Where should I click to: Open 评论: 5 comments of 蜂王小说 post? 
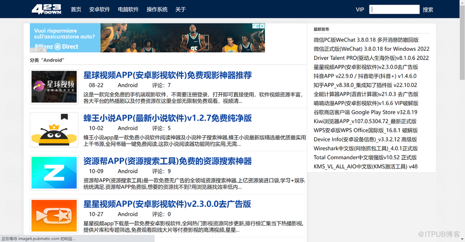tap(162, 128)
